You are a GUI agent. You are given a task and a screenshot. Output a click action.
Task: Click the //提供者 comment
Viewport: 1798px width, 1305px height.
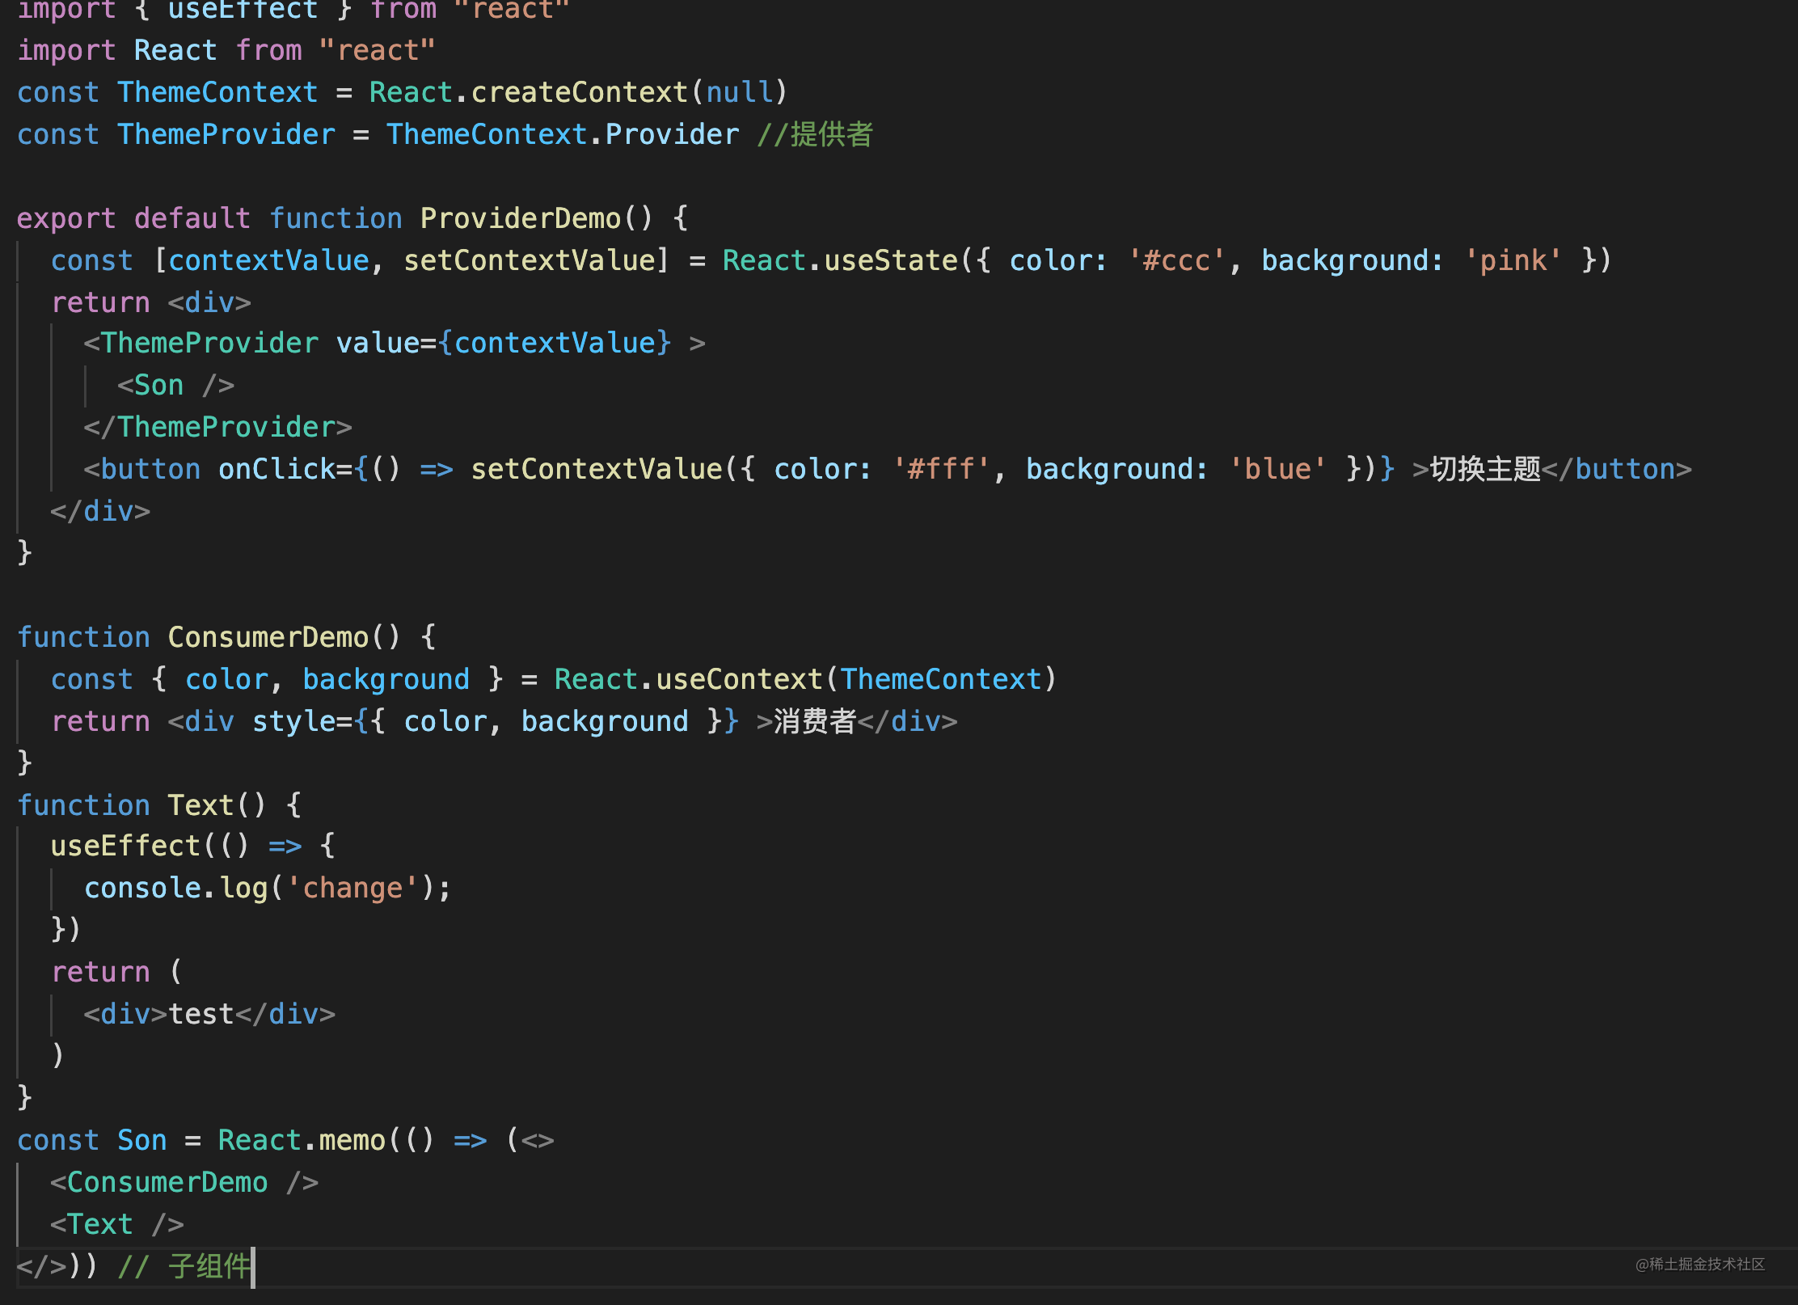click(x=815, y=134)
